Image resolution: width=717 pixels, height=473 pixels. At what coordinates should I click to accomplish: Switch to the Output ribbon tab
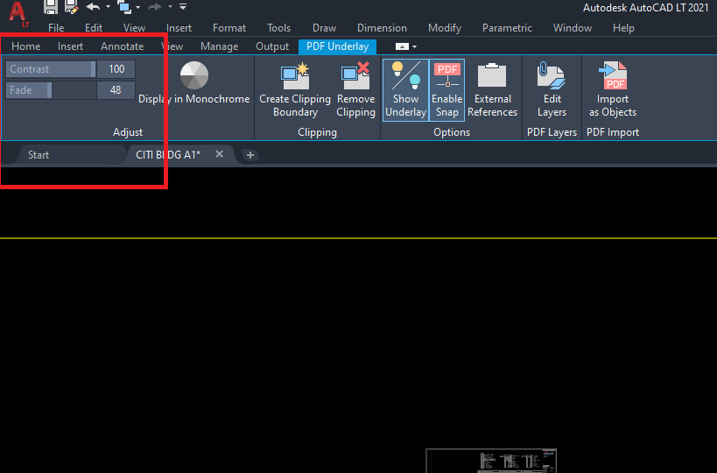click(x=272, y=46)
